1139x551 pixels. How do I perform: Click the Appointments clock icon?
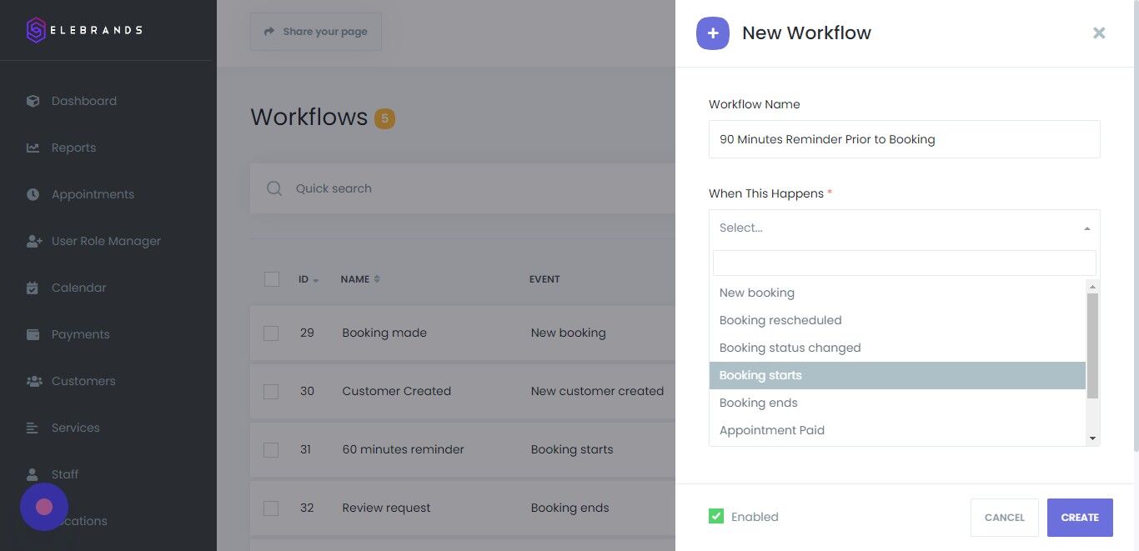(x=33, y=194)
